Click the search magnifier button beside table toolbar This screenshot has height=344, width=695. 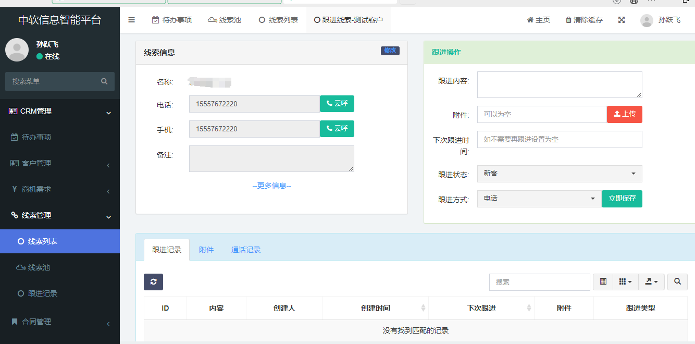click(677, 282)
